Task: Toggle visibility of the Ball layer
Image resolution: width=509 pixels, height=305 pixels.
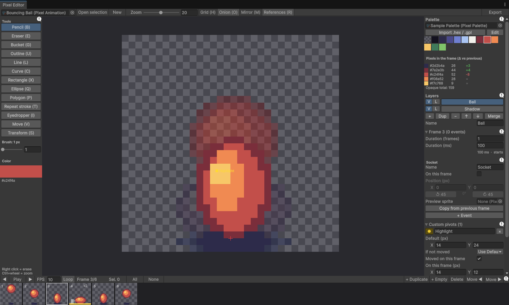Action: [429, 102]
